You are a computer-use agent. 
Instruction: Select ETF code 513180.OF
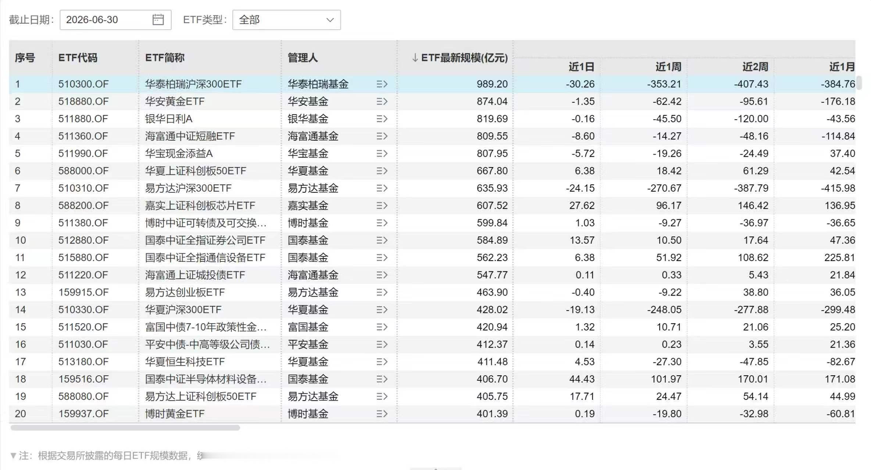coord(83,362)
